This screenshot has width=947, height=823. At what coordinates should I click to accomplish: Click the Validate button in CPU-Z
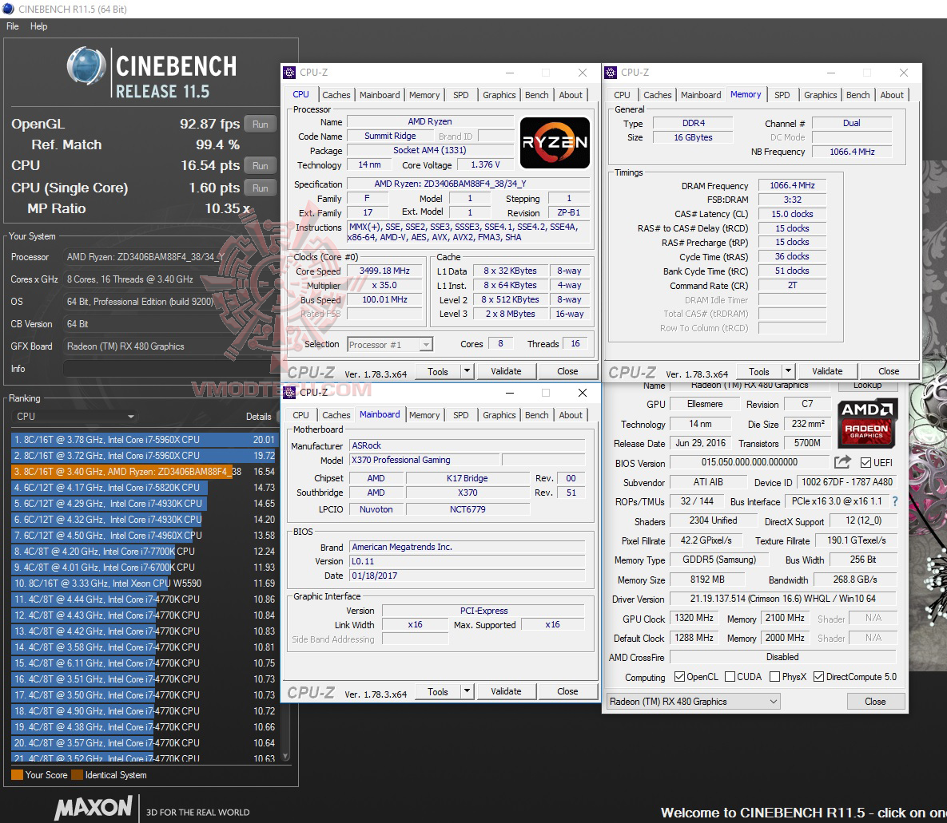click(x=507, y=370)
